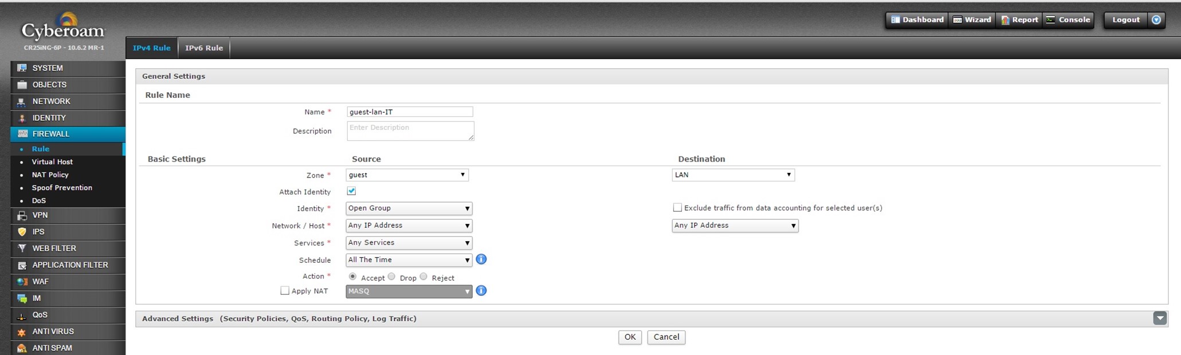Click the WAF sidebar icon

click(x=22, y=282)
